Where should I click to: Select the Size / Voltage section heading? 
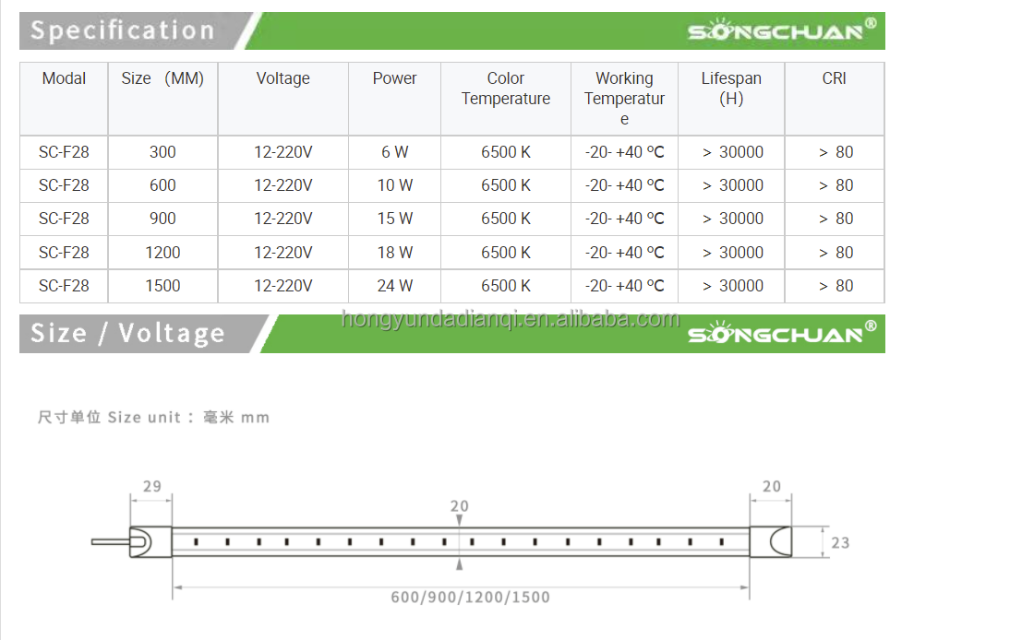point(127,333)
